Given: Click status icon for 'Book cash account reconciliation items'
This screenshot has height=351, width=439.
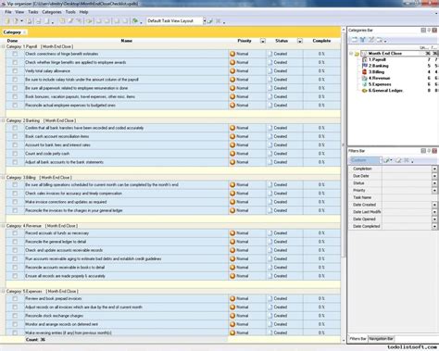Looking at the screenshot, I should coord(270,136).
